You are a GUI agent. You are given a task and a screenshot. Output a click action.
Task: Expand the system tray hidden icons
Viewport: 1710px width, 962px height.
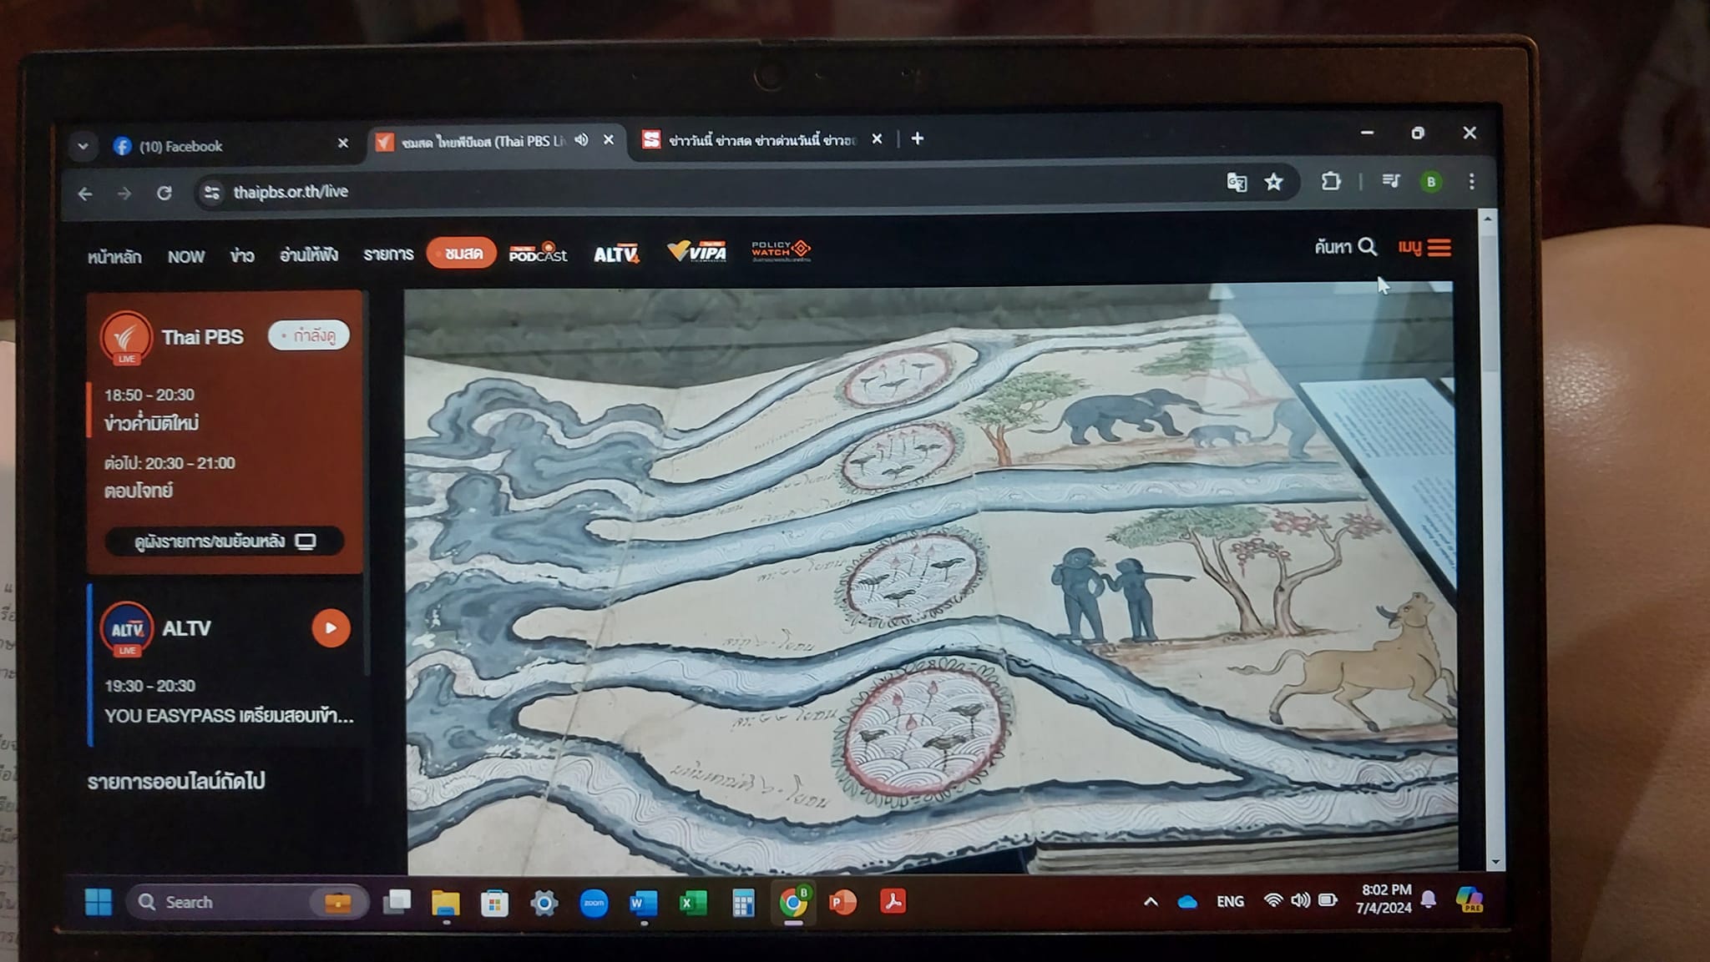coord(1151,901)
